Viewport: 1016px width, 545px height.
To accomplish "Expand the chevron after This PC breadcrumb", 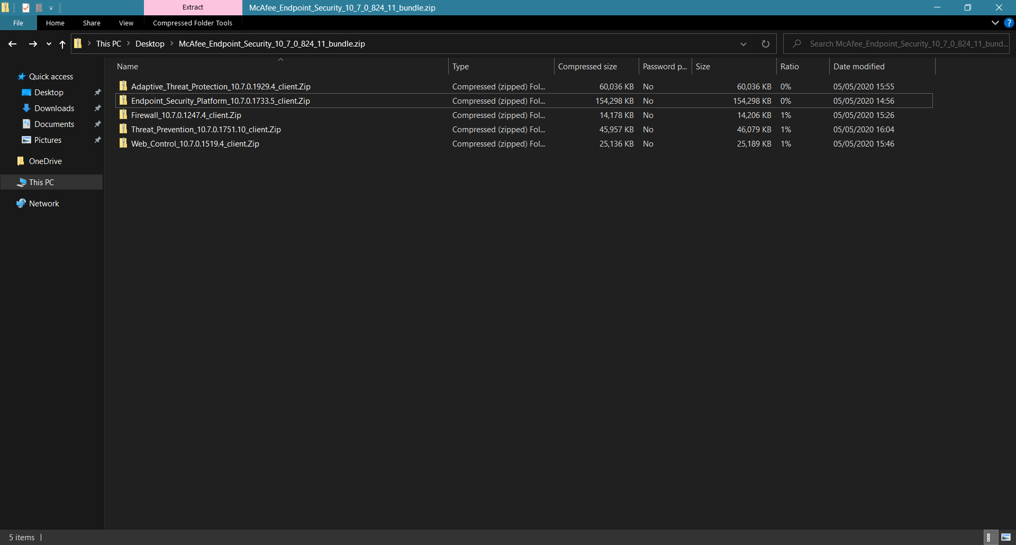I will pos(129,43).
